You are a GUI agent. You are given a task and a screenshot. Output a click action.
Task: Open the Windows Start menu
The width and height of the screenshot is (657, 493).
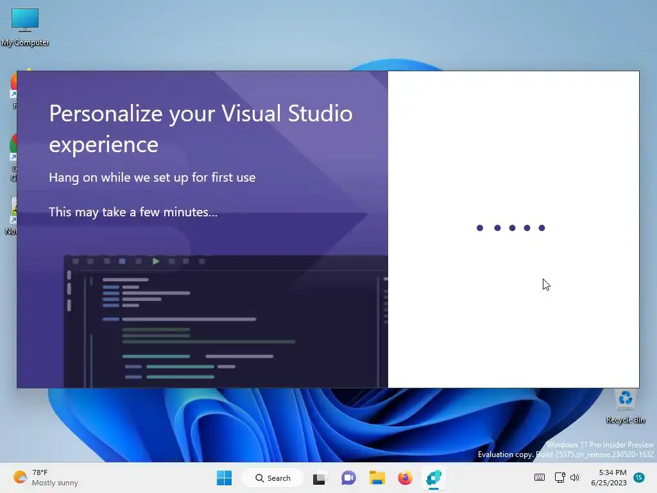pyautogui.click(x=224, y=478)
